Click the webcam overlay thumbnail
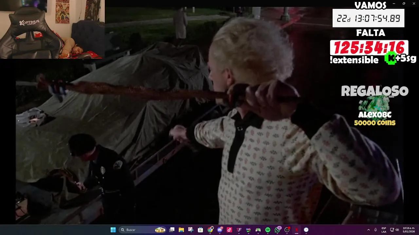The image size is (419, 235). point(52,29)
